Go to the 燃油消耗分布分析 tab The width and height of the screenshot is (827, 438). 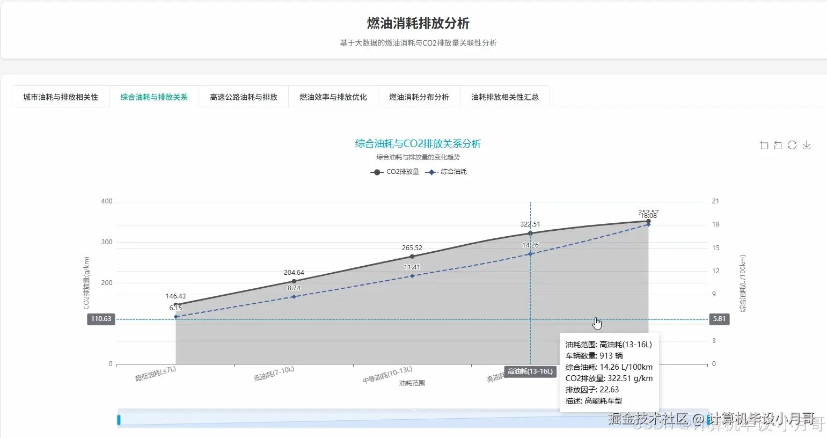click(x=419, y=97)
